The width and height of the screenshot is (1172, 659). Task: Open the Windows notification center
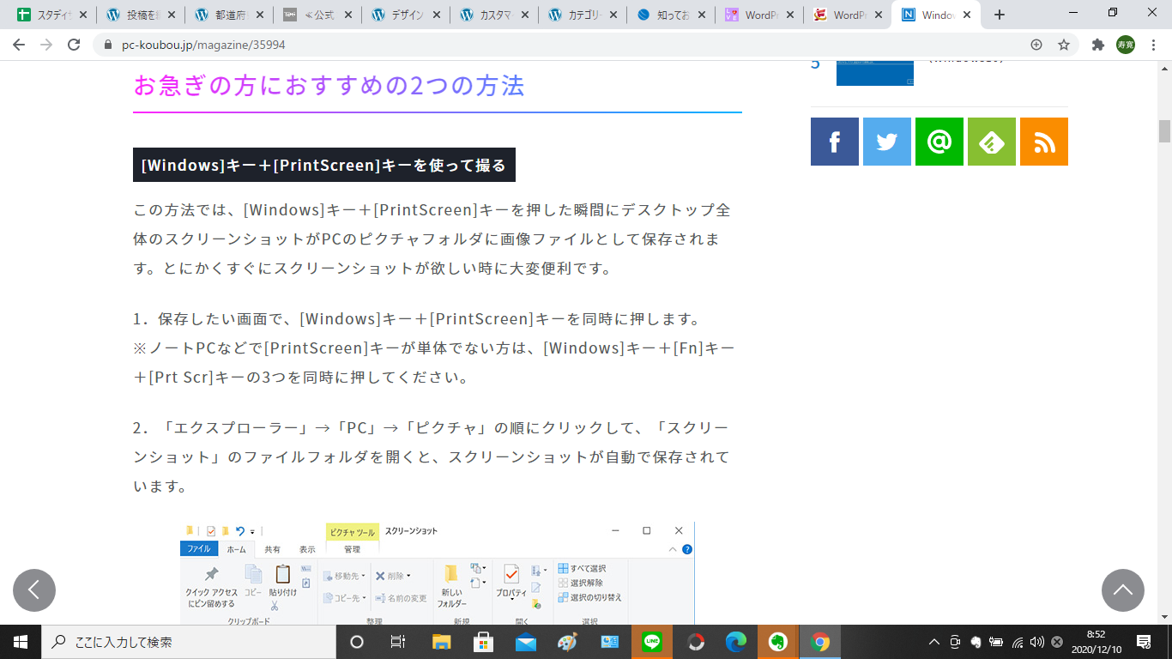1143,642
